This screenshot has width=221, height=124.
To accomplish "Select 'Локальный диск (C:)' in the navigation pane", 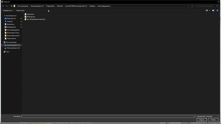I will (x=13, y=45).
